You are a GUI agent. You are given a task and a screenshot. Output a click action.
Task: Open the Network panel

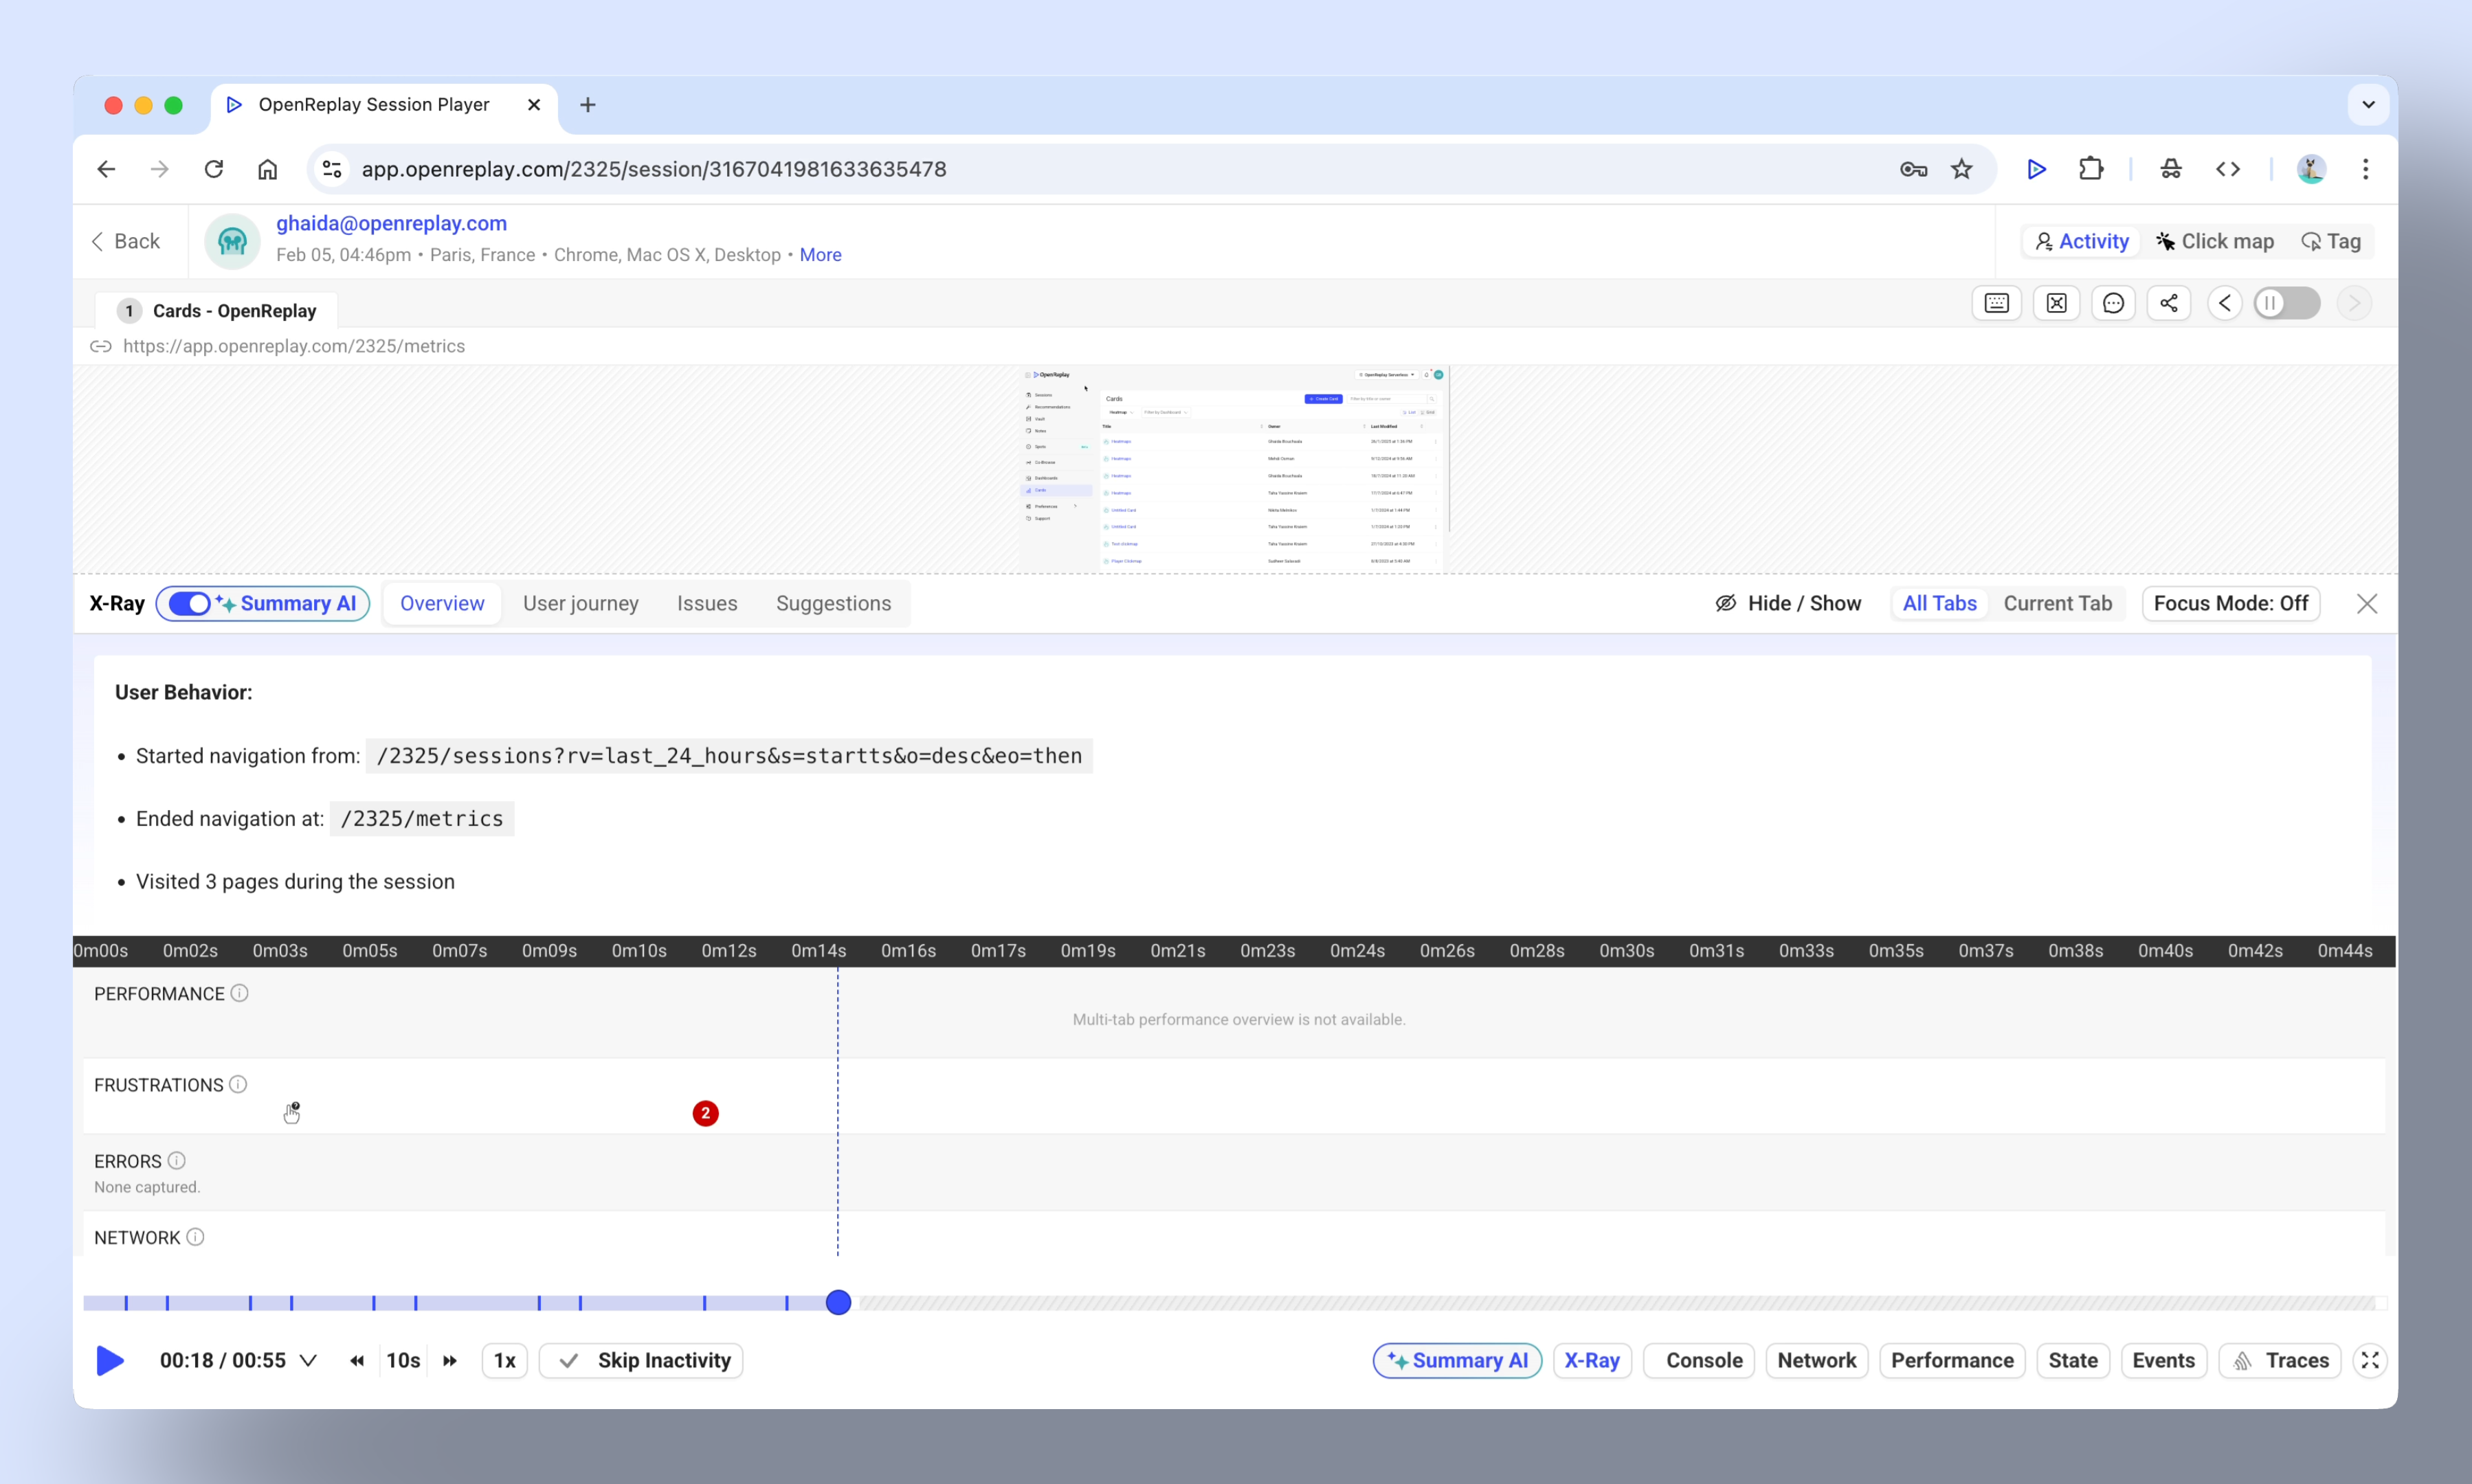tap(1816, 1360)
